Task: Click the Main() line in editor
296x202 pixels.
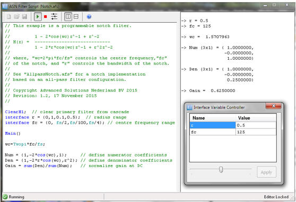Action: pos(13,133)
